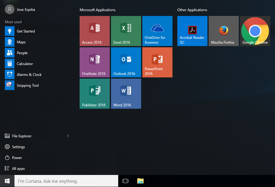Start PowerPoint 2016 from its tile
The width and height of the screenshot is (275, 187).
[157, 62]
